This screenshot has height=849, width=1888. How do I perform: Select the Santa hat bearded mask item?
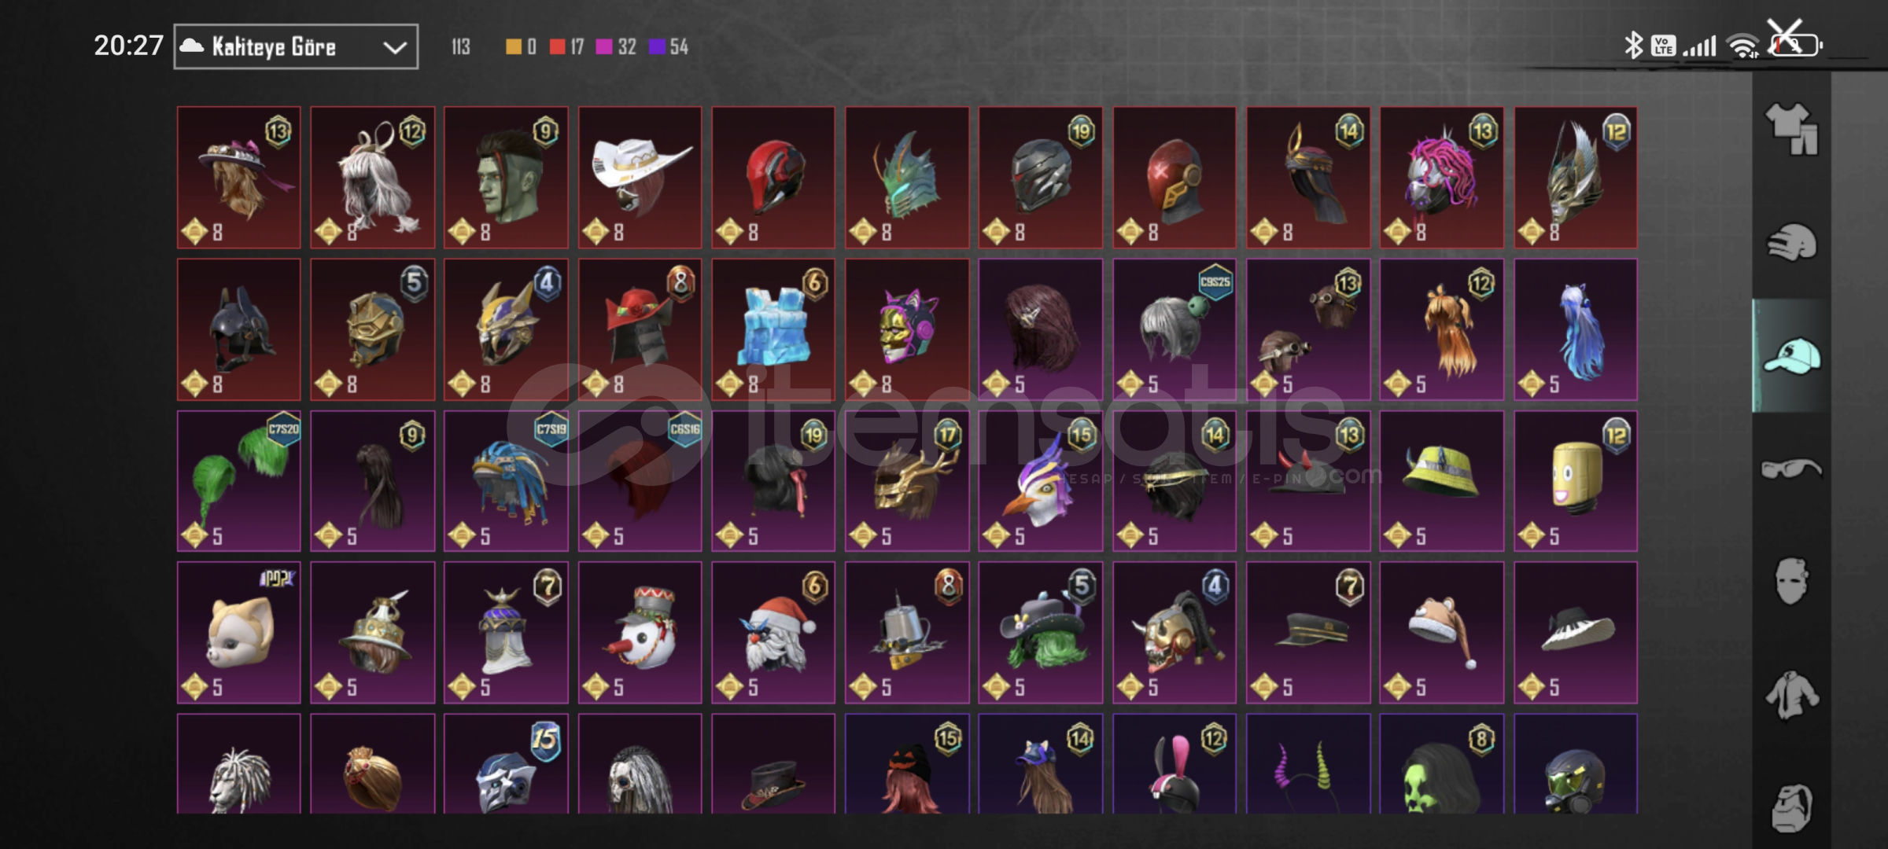[773, 633]
